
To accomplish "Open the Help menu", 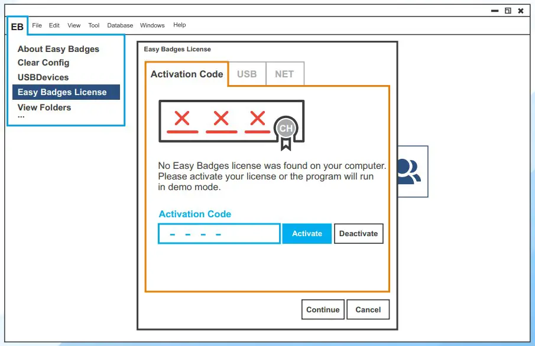I will [180, 25].
